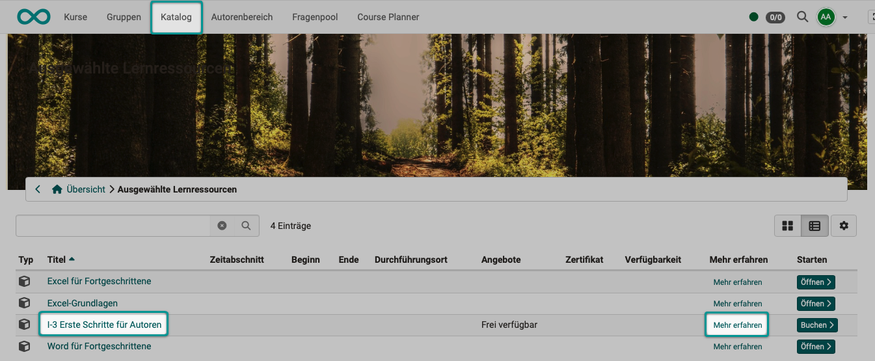The width and height of the screenshot is (875, 361).
Task: Focus the catalog search input field
Action: [113, 226]
